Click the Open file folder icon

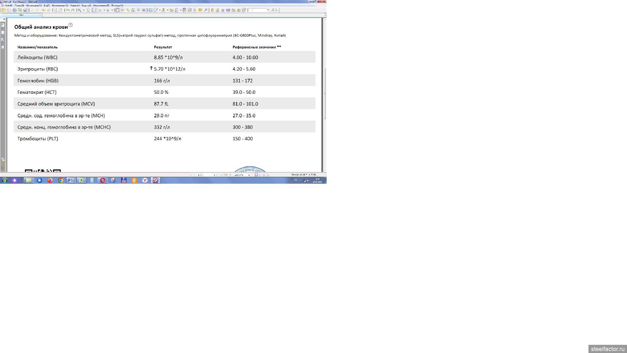point(4,10)
